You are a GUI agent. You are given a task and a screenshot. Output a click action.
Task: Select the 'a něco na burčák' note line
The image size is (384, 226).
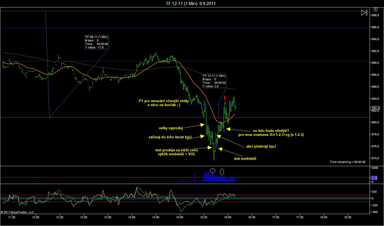164,105
